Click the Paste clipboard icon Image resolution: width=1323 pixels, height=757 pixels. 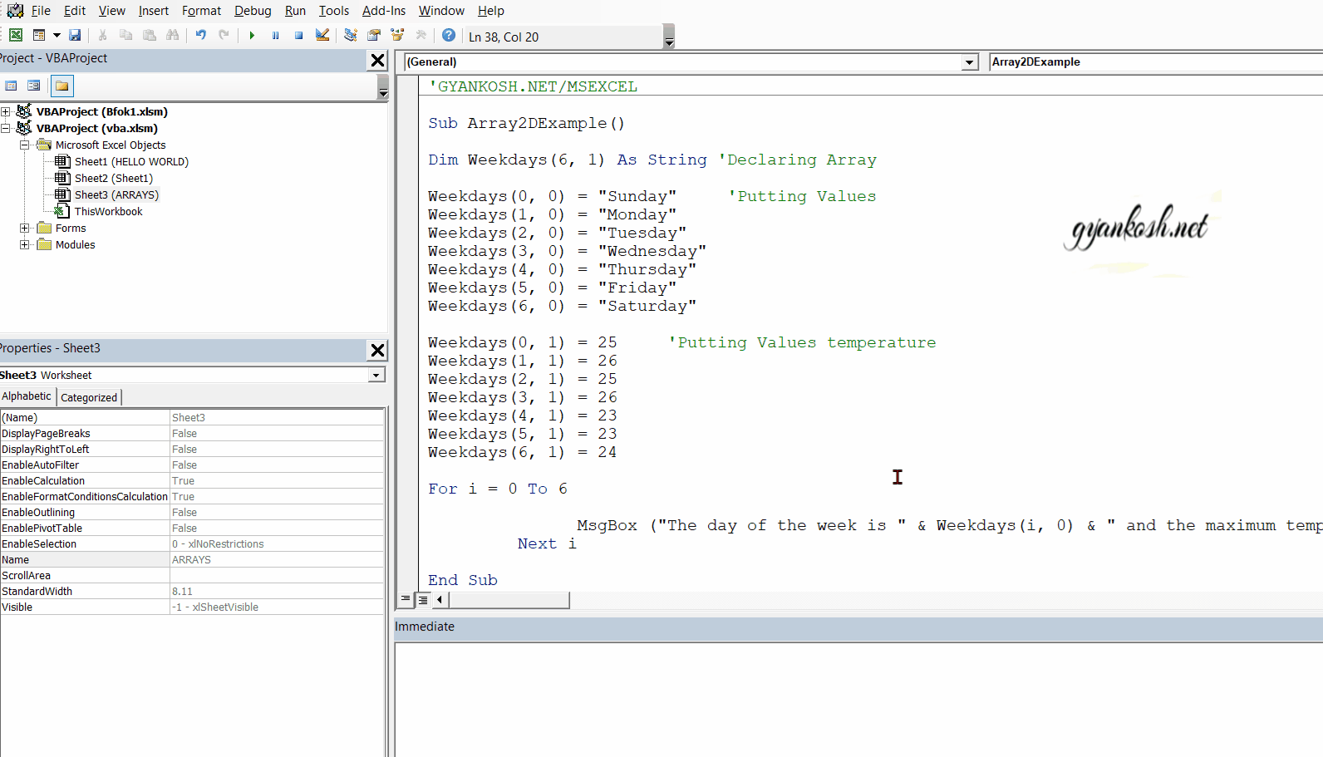[150, 35]
